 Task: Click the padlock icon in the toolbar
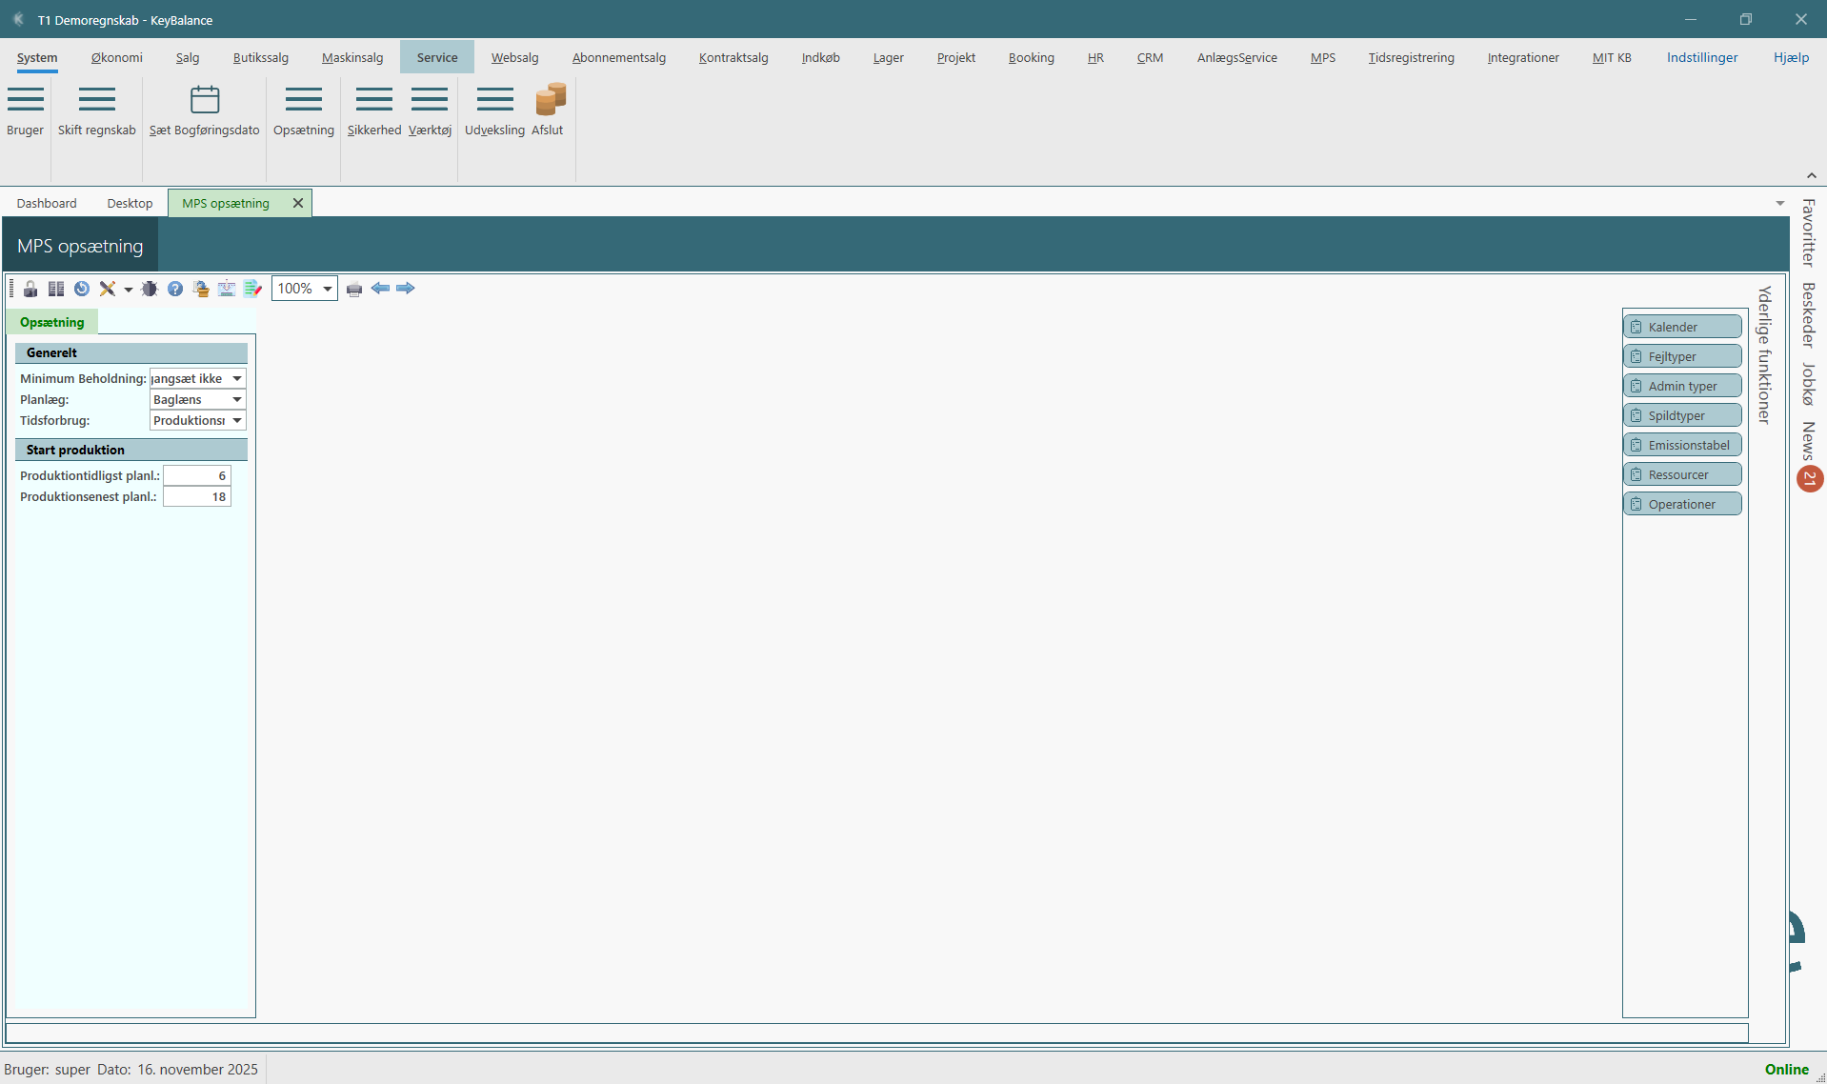click(30, 289)
